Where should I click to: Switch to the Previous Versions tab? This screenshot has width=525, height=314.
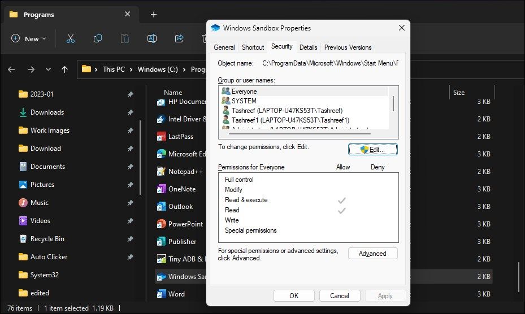click(348, 47)
